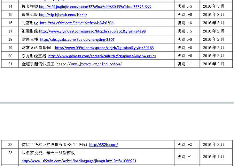Click the 099cj.com link for 财富 A+B 直播间
The width and height of the screenshot is (234, 166).
click(104, 48)
